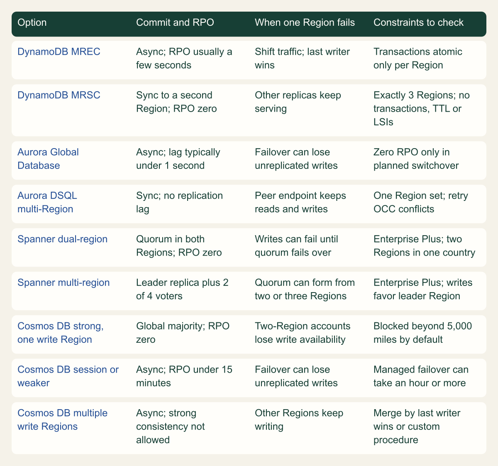Select 'Peer endpoint keeps reads and writes' cell
Screen dimensions: 498x466
point(300,202)
